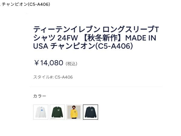Pick the yellow shirt worn by model

coord(74,112)
